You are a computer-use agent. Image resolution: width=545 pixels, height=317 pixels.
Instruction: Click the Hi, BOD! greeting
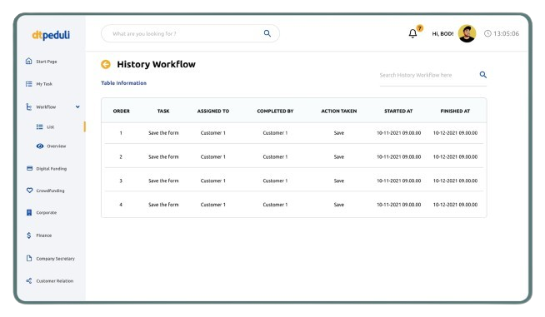tap(442, 33)
